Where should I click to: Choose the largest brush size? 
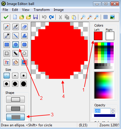[24, 84]
